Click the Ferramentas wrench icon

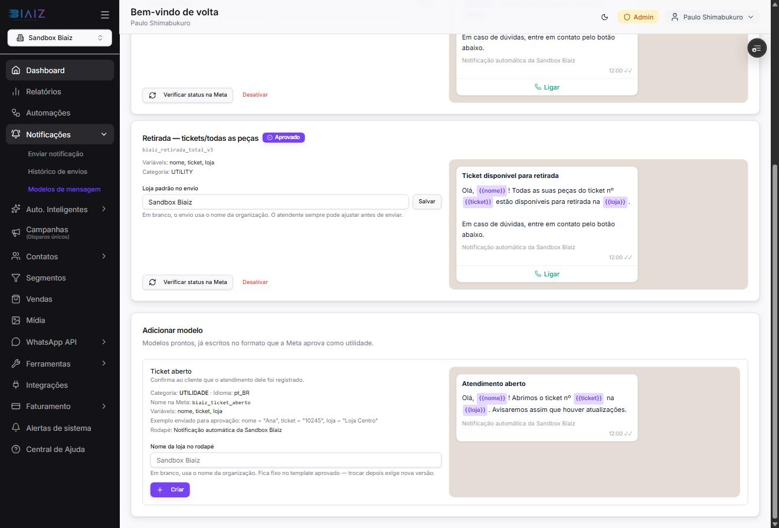coord(16,364)
